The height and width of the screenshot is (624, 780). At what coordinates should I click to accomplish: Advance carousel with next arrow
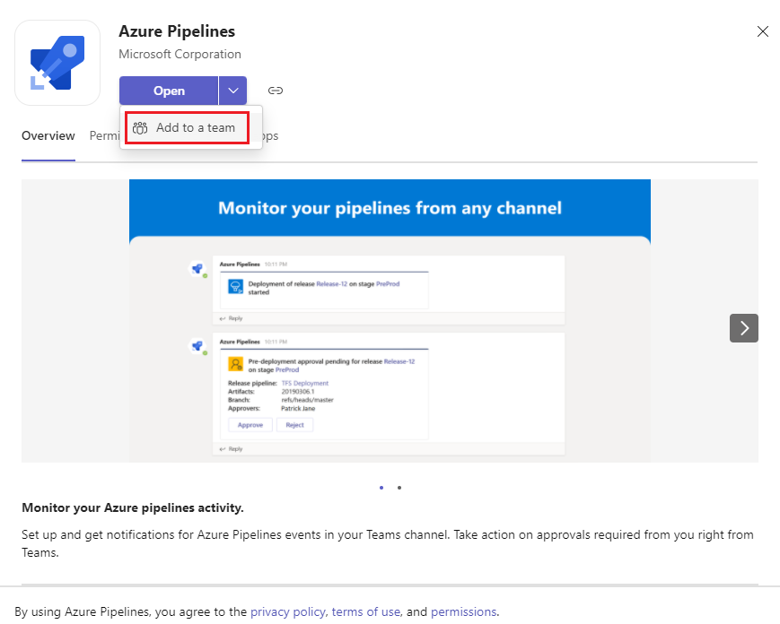pyautogui.click(x=744, y=328)
